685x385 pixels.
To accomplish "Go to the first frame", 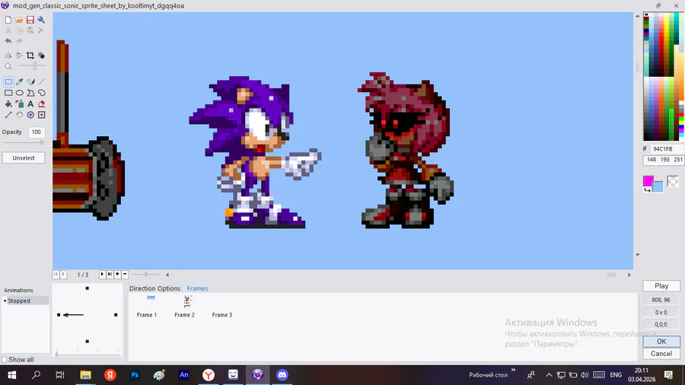I will pos(56,274).
